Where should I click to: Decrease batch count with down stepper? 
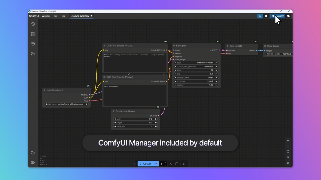click(165, 165)
